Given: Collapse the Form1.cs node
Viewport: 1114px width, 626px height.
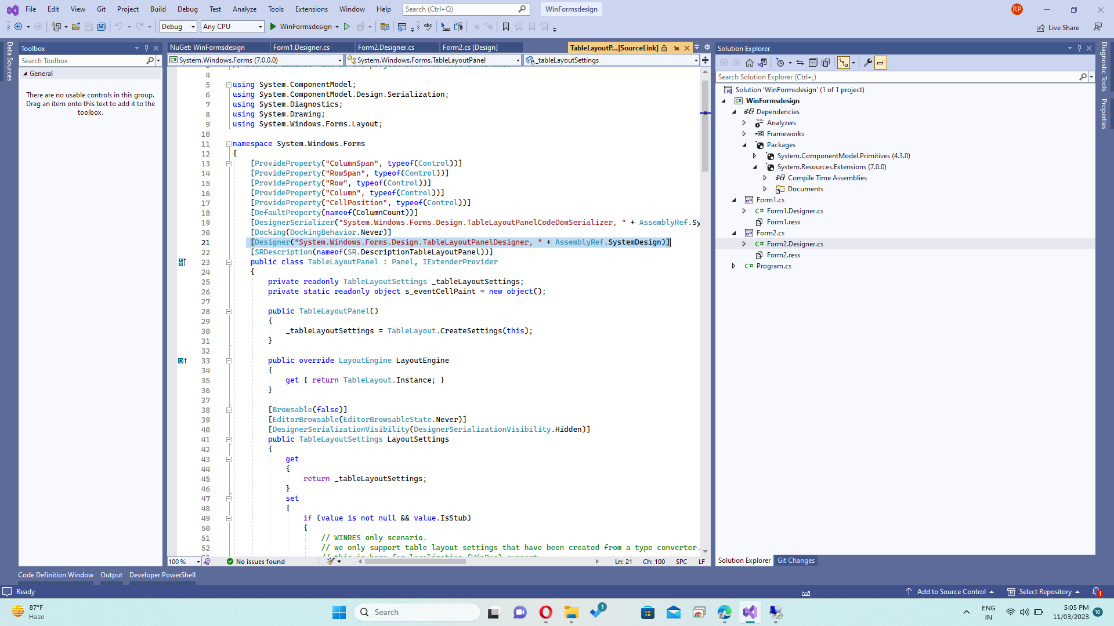Looking at the screenshot, I should click(734, 200).
